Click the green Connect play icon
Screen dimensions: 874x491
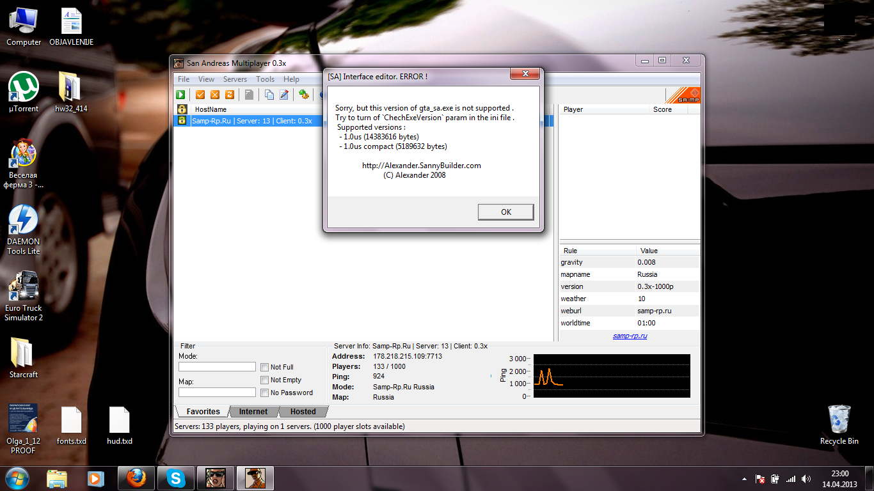pos(181,95)
